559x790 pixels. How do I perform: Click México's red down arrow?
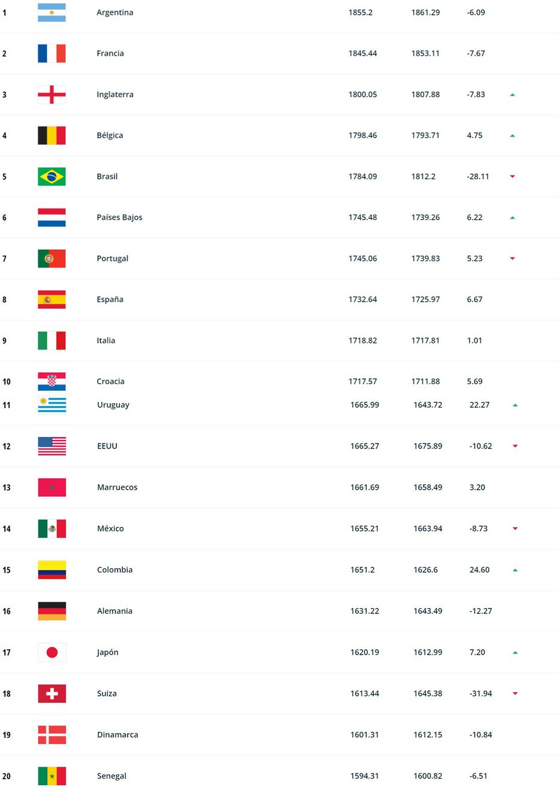515,529
